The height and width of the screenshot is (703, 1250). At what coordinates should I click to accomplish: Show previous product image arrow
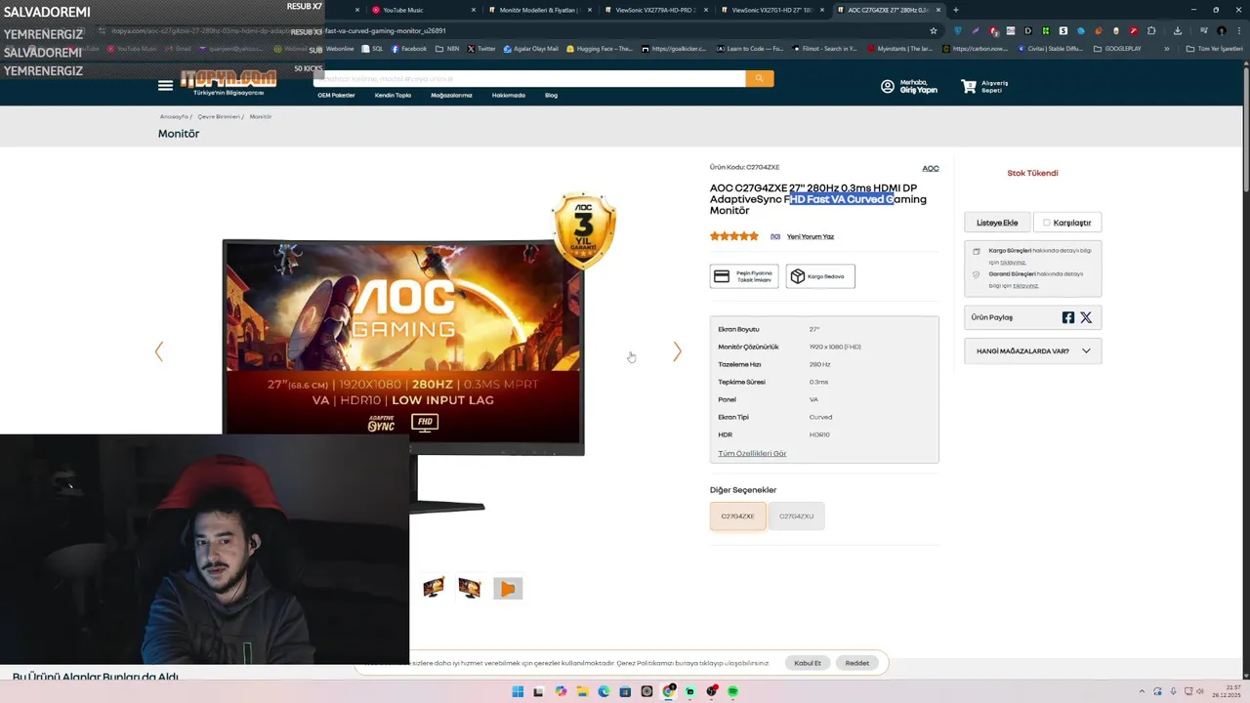pyautogui.click(x=159, y=351)
